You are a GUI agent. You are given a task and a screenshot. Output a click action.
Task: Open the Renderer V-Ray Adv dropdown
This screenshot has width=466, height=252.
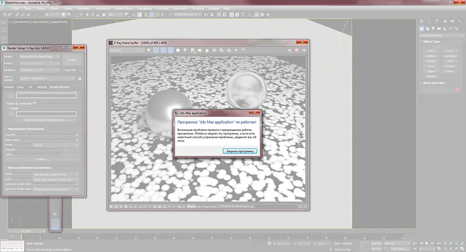pyautogui.click(x=39, y=70)
